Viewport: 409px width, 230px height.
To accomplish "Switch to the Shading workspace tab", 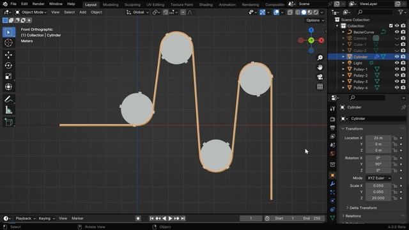I will (206, 4).
